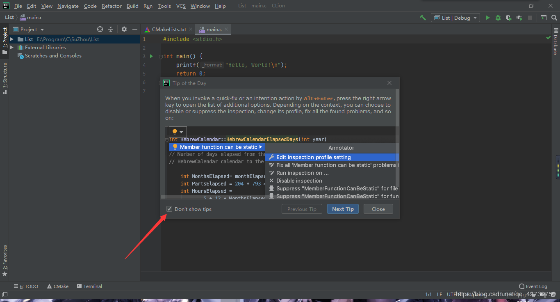Open the TODO tool window tab
The image size is (560, 302).
(x=26, y=286)
